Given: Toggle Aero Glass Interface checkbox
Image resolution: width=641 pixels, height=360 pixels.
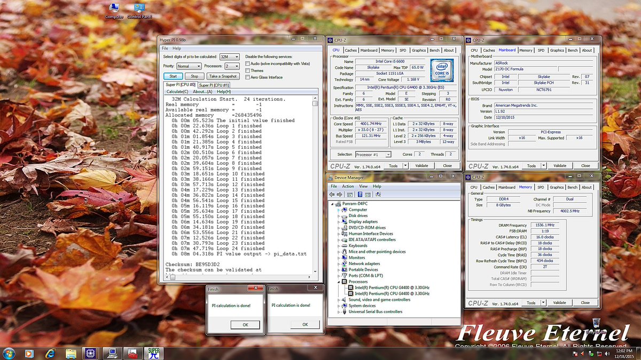Looking at the screenshot, I should click(247, 77).
